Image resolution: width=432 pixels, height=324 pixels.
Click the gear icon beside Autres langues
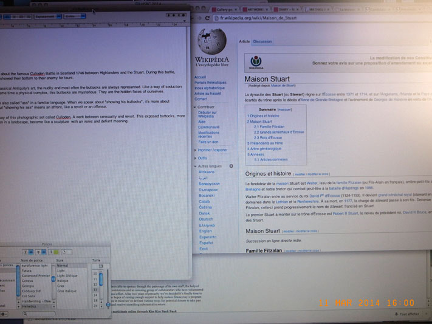(231, 166)
